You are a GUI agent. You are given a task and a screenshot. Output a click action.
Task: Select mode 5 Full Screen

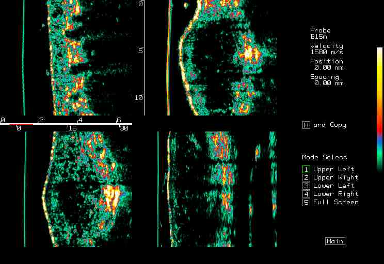pyautogui.click(x=331, y=202)
